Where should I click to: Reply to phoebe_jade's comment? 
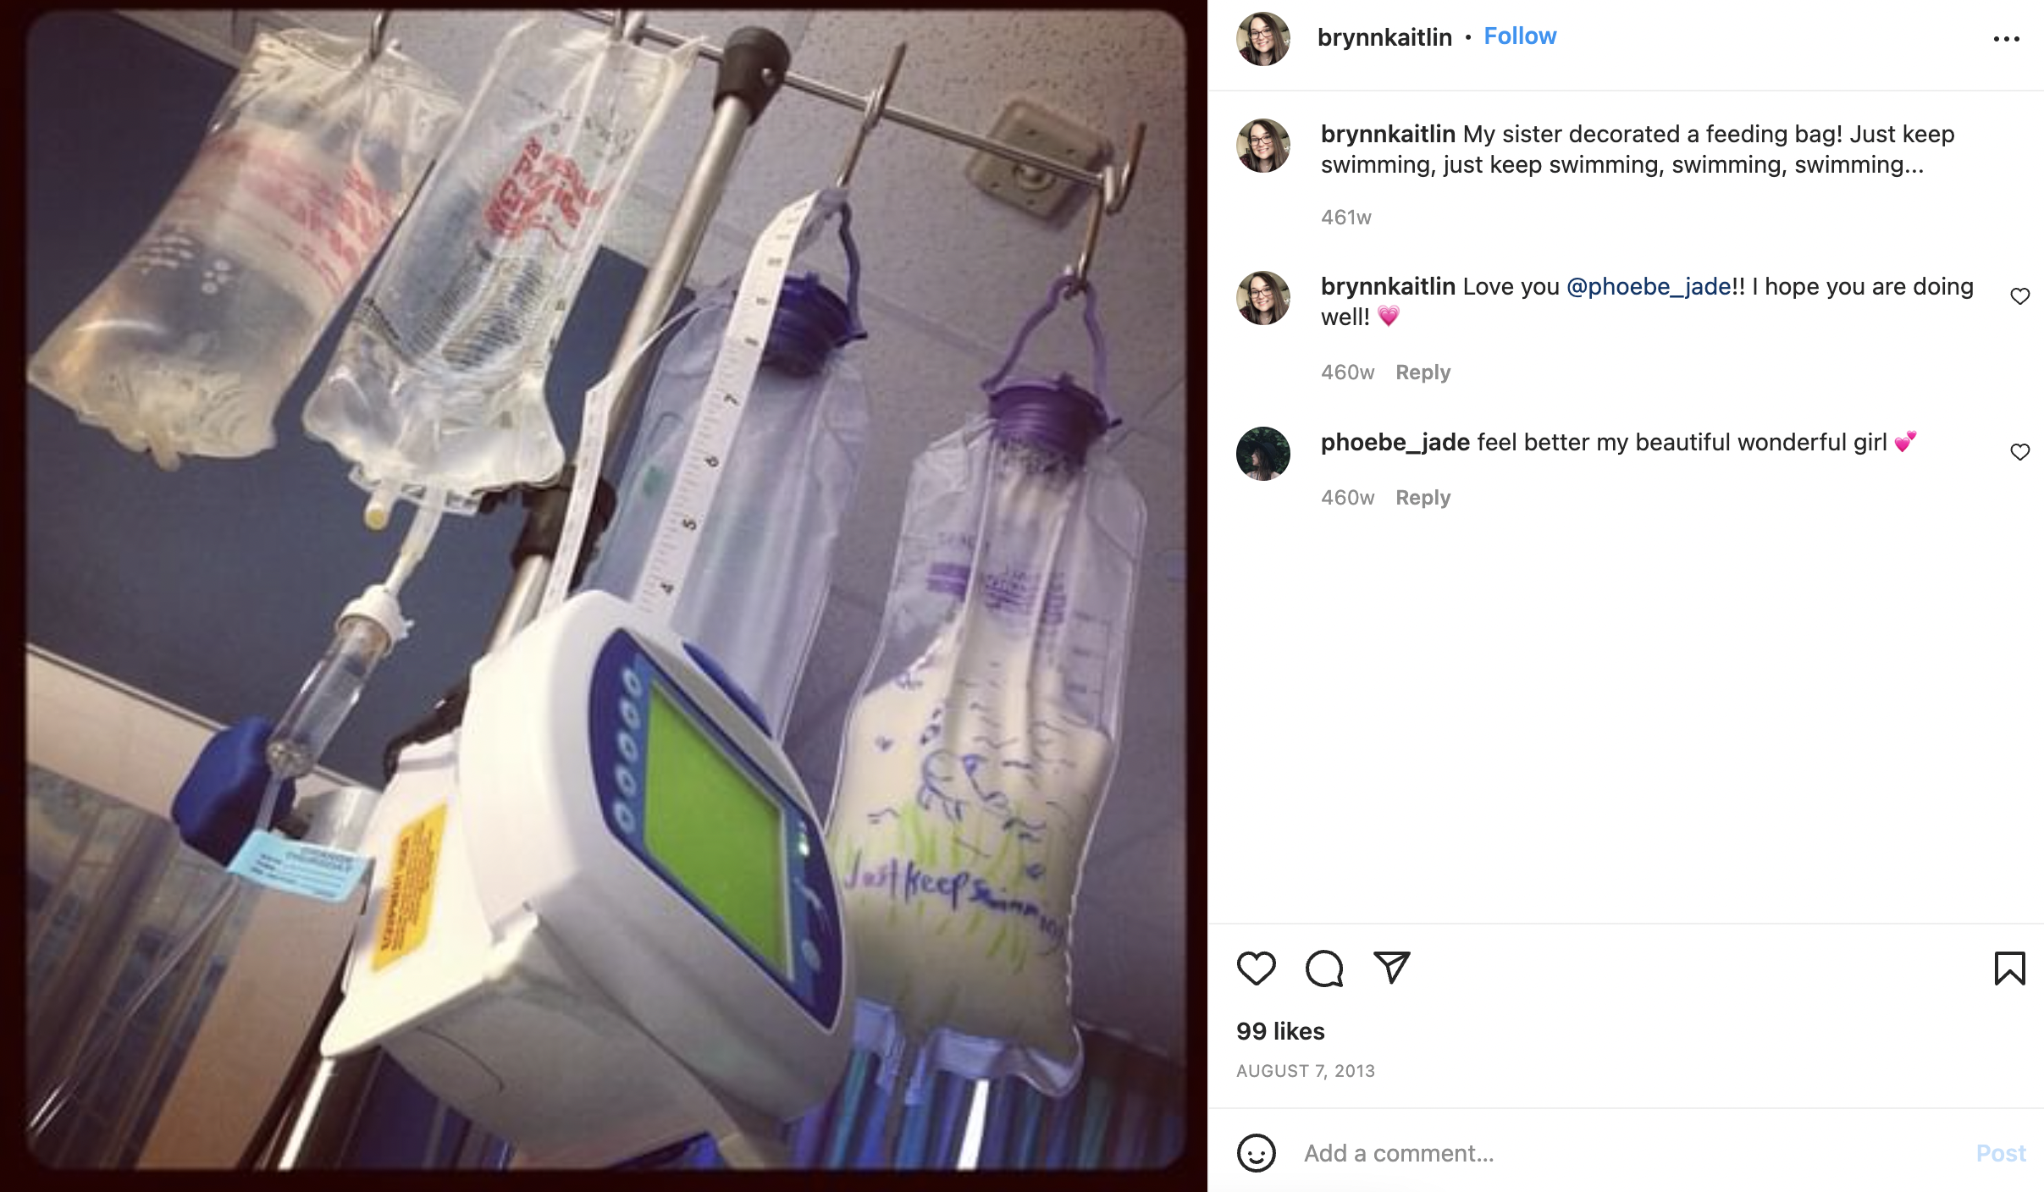(1423, 498)
